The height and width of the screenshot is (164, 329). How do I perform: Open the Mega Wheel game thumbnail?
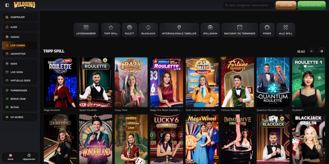pos(202,139)
